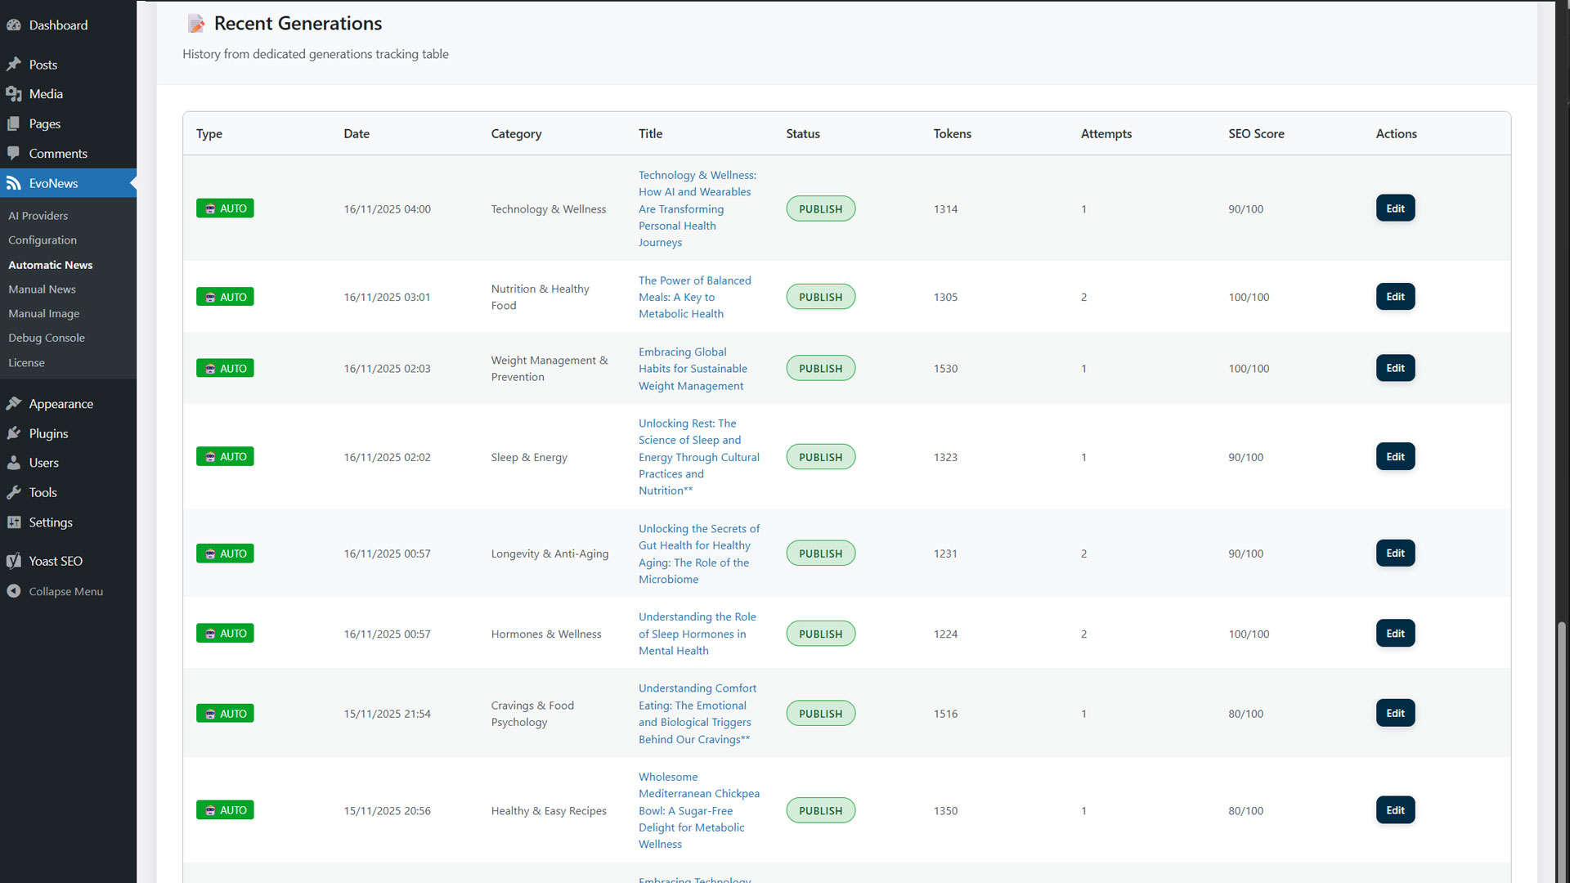Click the Plugins plug icon
This screenshot has height=883, width=1570.
pyautogui.click(x=14, y=433)
